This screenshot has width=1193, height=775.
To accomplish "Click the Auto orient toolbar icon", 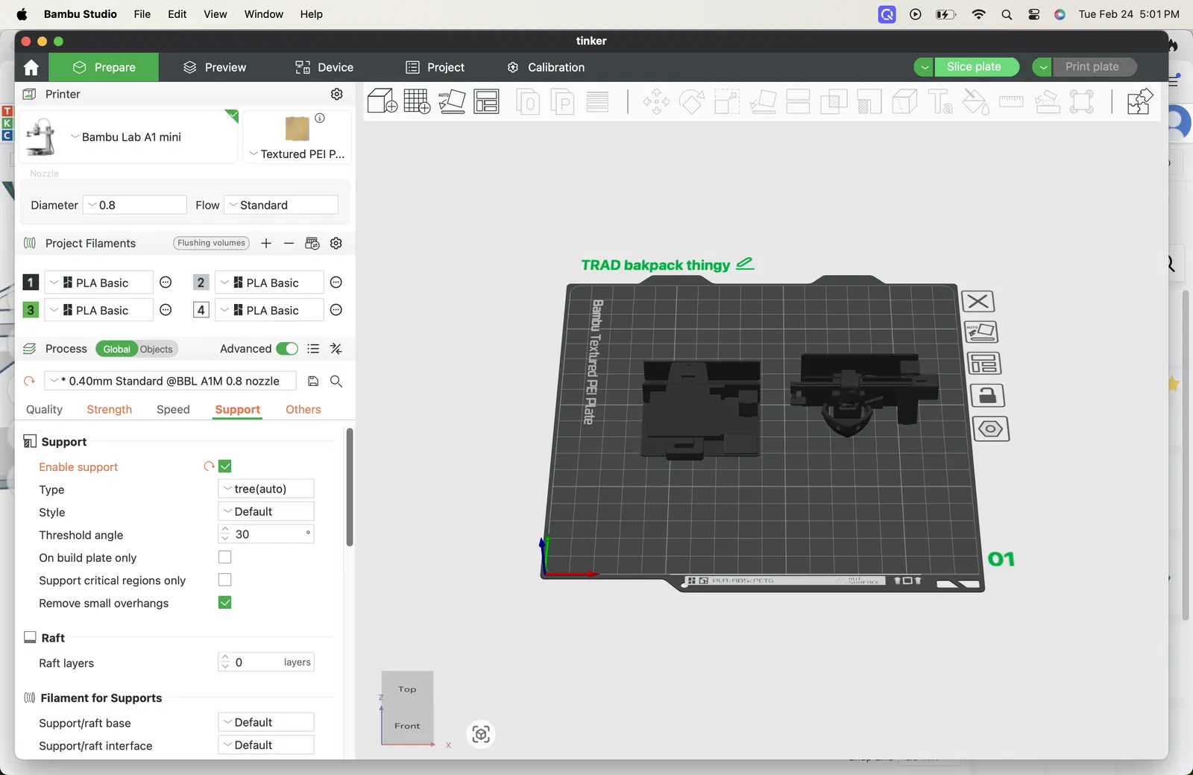I will (452, 101).
